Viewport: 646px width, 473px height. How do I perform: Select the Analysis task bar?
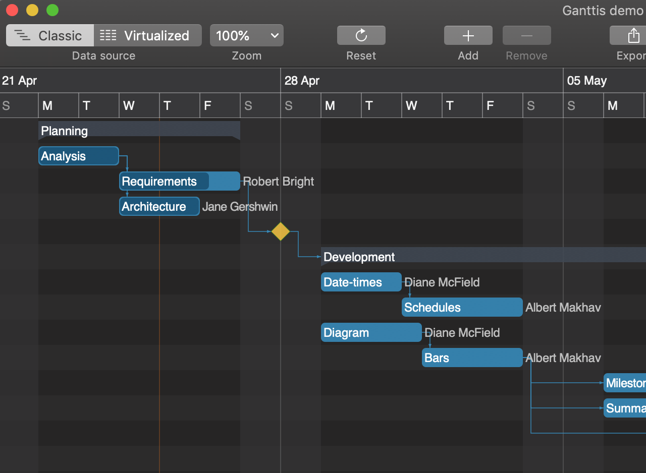(x=78, y=156)
